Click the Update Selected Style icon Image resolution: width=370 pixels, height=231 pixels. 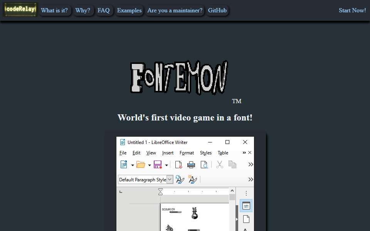pos(180,180)
